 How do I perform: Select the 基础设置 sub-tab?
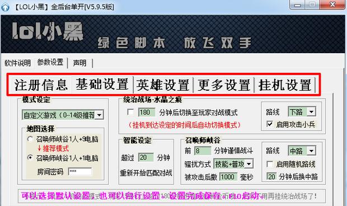pos(102,85)
